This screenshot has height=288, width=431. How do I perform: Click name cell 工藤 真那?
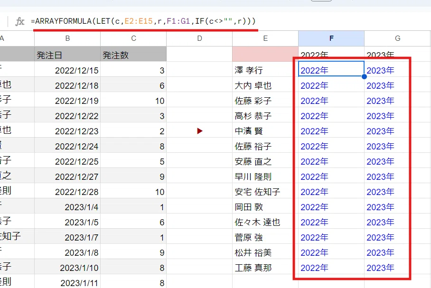pos(265,267)
